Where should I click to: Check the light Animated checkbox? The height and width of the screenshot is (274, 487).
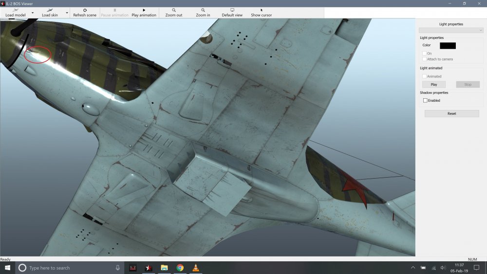(x=424, y=76)
